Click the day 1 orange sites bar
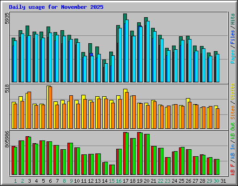238x186 pixels. (15, 116)
